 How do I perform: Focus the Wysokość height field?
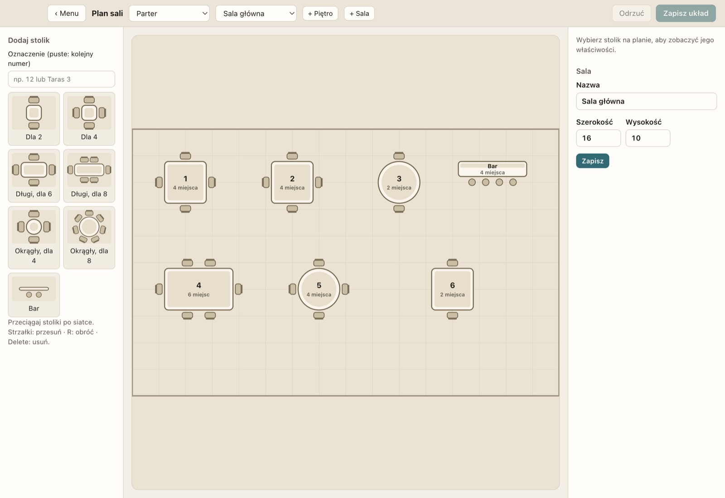click(x=648, y=138)
